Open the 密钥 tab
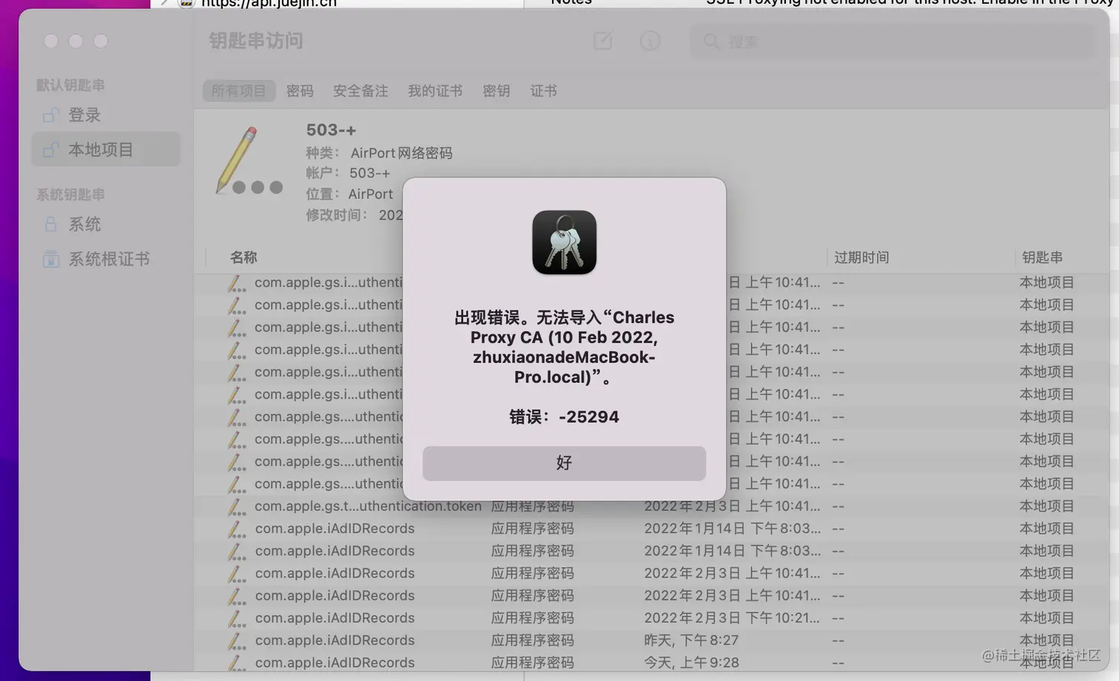 496,91
